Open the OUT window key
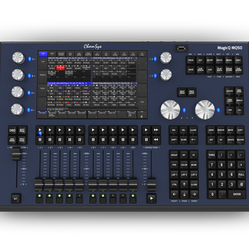This screenshot has width=249, height=249. tap(201, 60)
